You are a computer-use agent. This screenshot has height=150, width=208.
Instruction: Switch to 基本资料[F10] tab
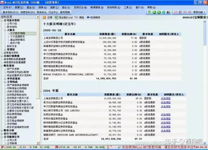(x=10, y=12)
